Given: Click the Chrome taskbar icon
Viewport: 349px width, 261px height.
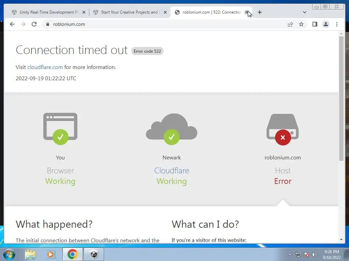Looking at the screenshot, I should [x=72, y=254].
